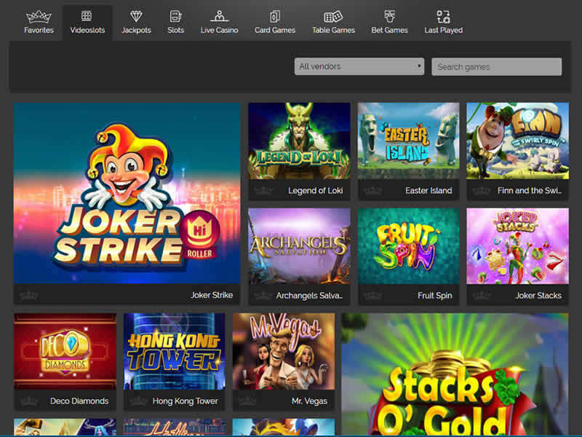Click the Fruit Spin title link

tap(434, 296)
